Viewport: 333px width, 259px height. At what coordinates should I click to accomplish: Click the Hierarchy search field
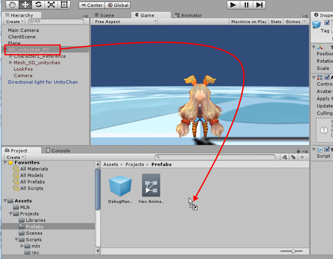pos(56,21)
